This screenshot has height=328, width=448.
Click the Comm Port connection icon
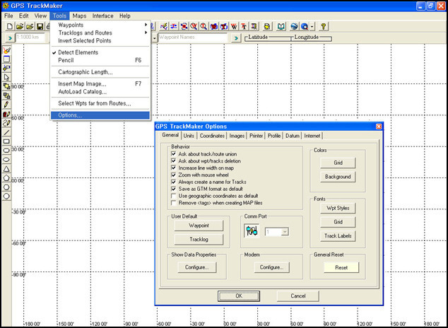[x=252, y=231]
